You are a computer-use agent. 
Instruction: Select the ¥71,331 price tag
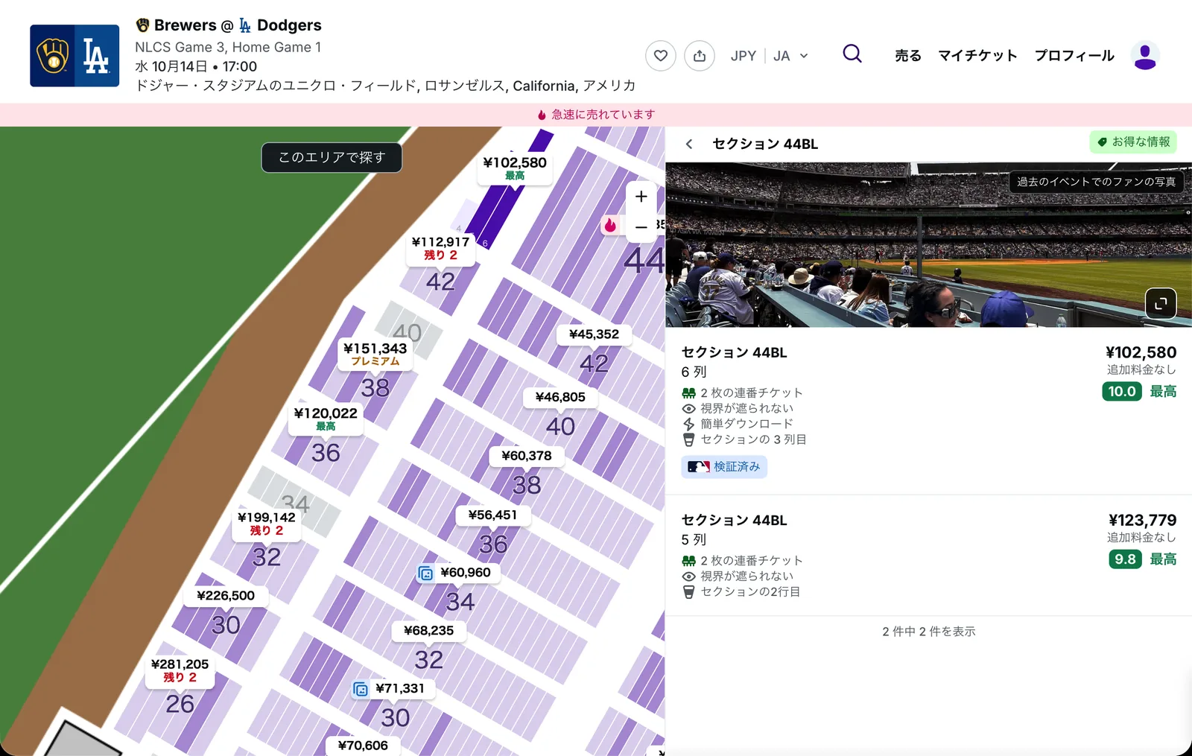393,689
